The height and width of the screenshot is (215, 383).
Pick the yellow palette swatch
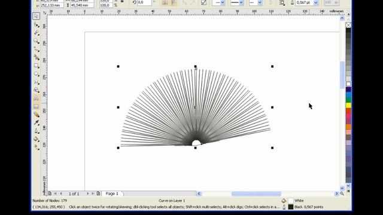point(348,105)
